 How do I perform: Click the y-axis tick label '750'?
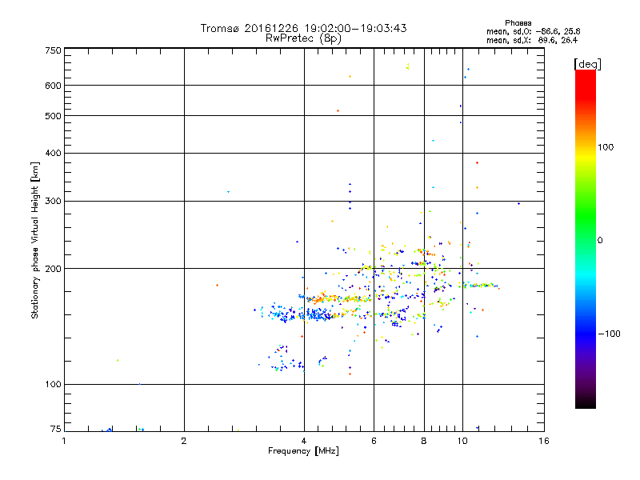[x=53, y=50]
